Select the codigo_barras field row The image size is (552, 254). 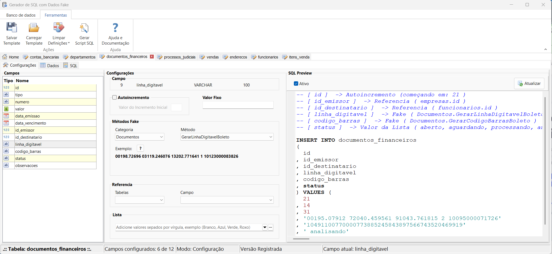[28, 151]
